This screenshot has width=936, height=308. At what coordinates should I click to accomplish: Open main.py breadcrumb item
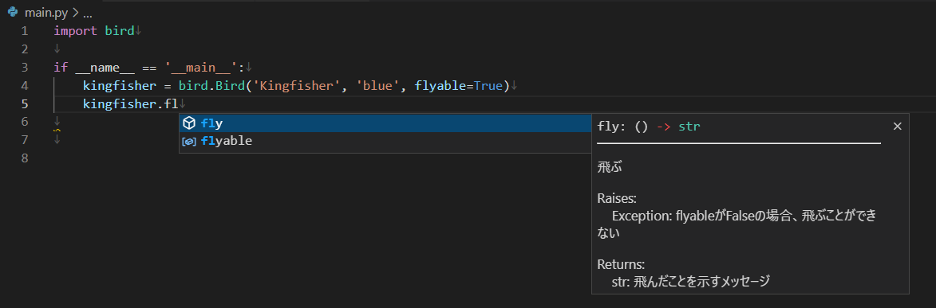point(46,13)
